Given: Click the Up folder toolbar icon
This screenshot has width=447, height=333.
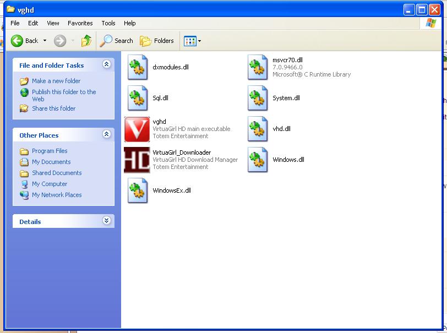Looking at the screenshot, I should tap(86, 41).
